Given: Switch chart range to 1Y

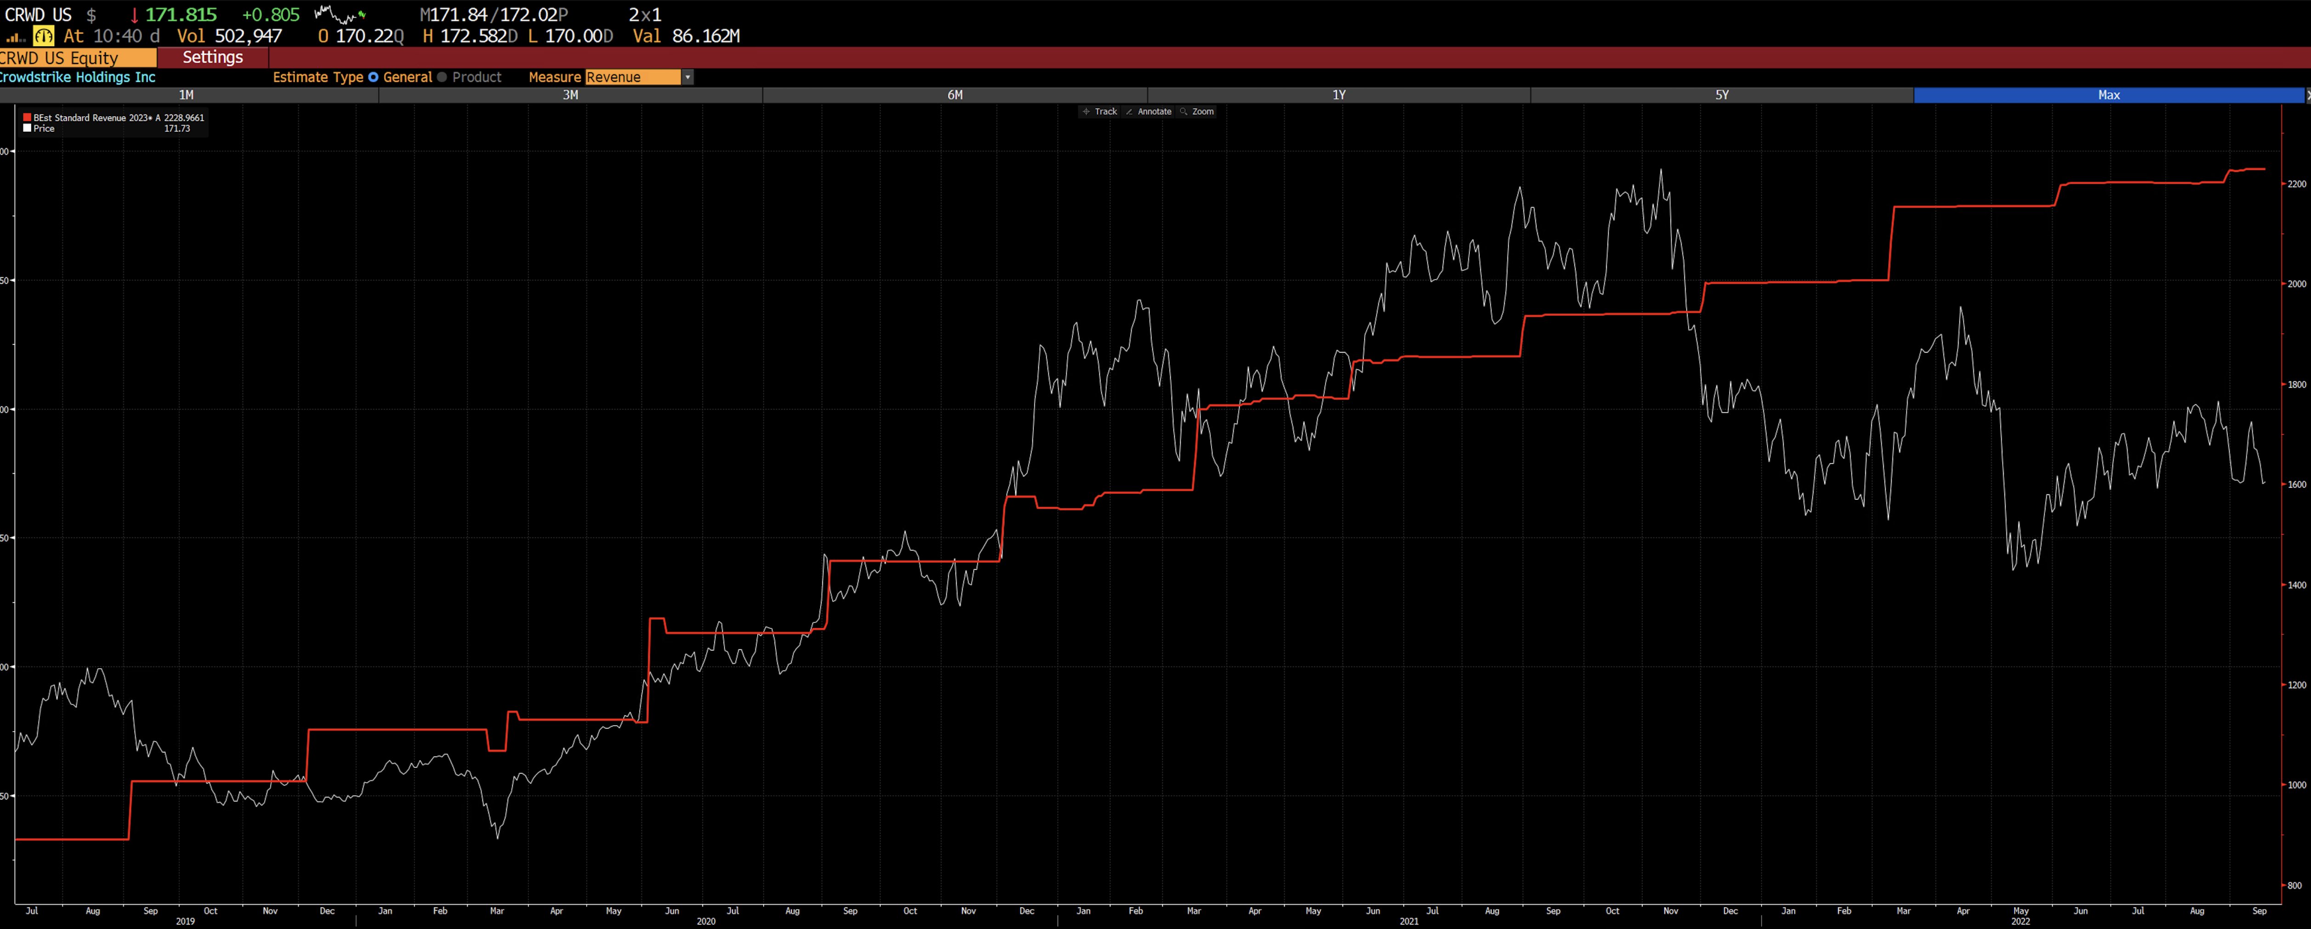Looking at the screenshot, I should pos(1338,95).
